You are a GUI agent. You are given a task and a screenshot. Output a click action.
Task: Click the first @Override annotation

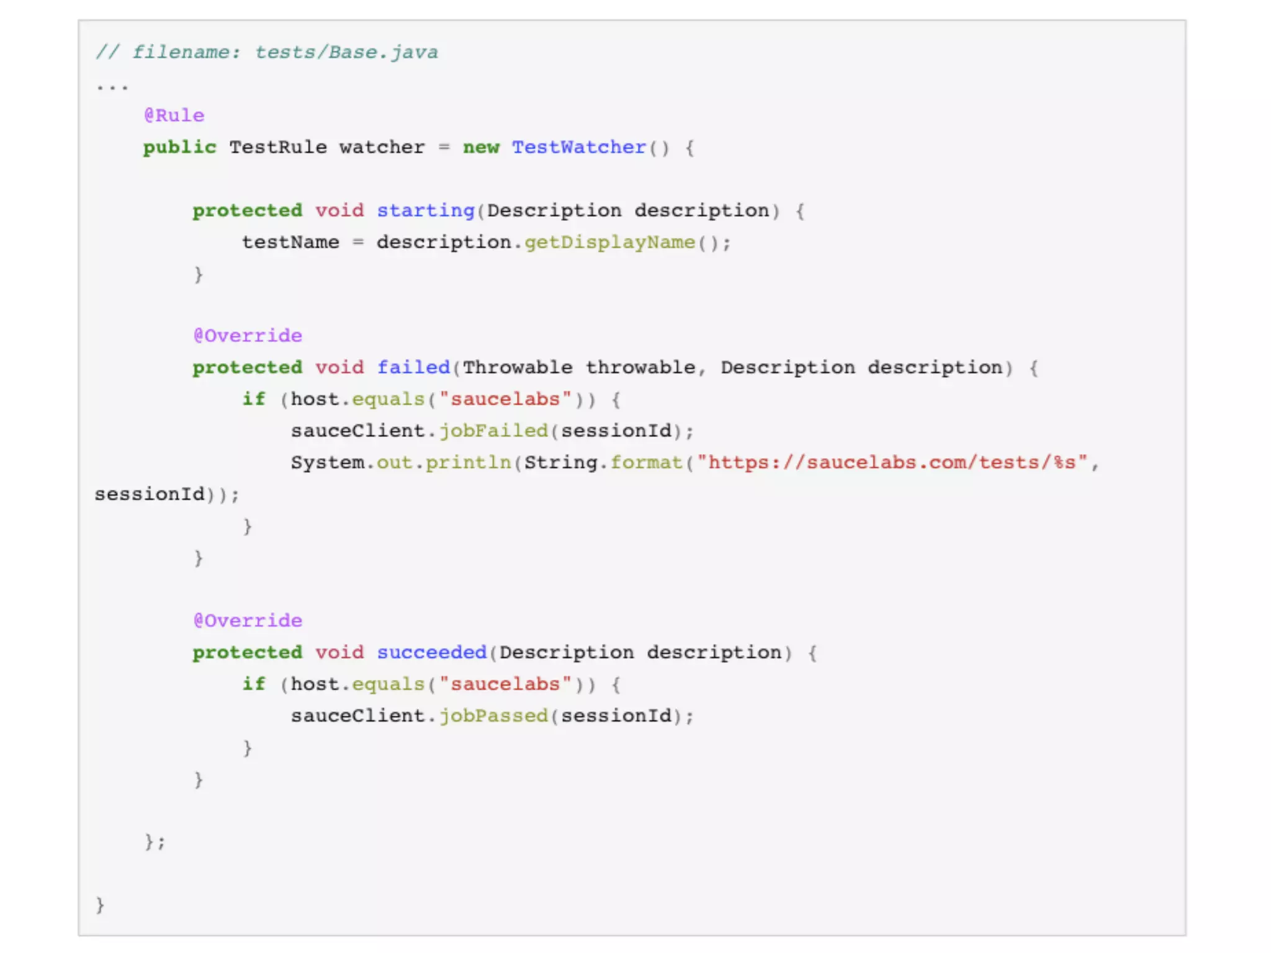click(247, 336)
